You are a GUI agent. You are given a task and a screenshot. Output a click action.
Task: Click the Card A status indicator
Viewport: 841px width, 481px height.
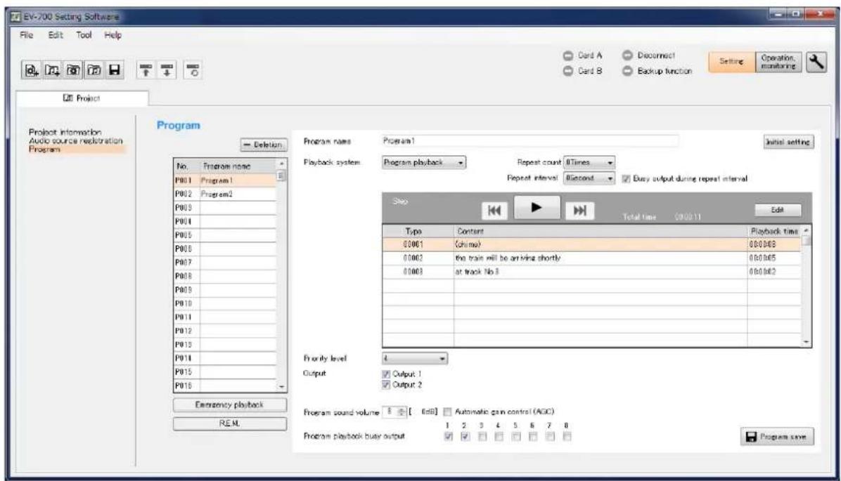pyautogui.click(x=582, y=55)
